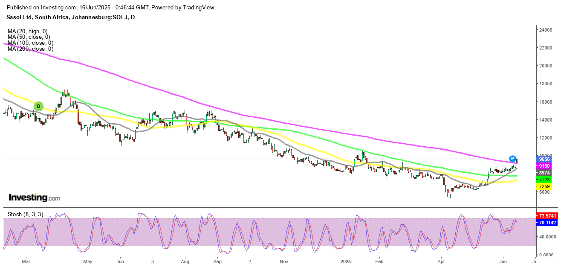The width and height of the screenshot is (561, 267).
Task: Click the MA (200, close, 0) legend
Action: point(30,49)
